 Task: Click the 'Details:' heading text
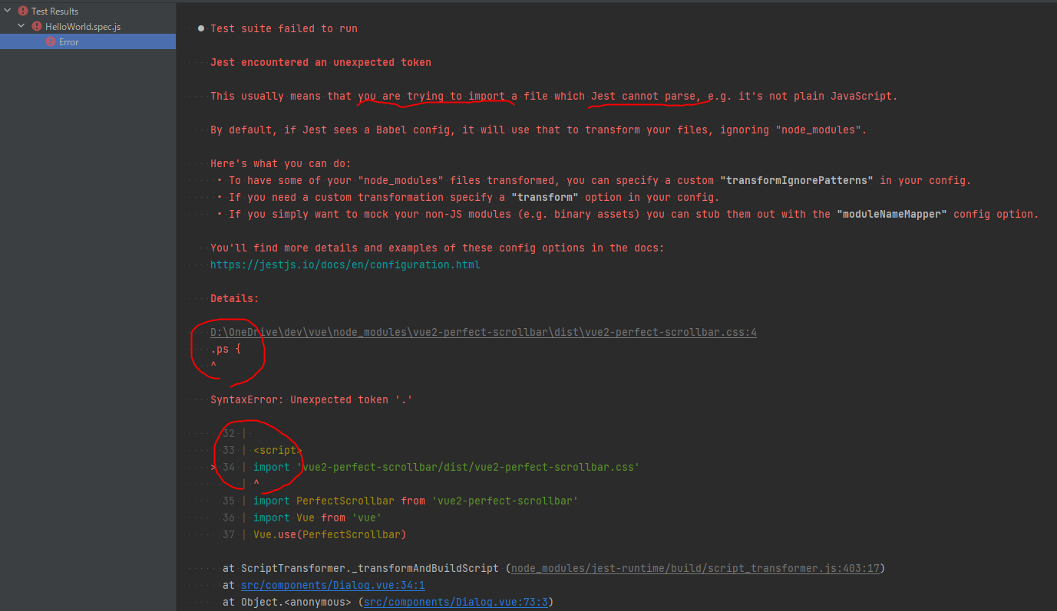pyautogui.click(x=235, y=298)
